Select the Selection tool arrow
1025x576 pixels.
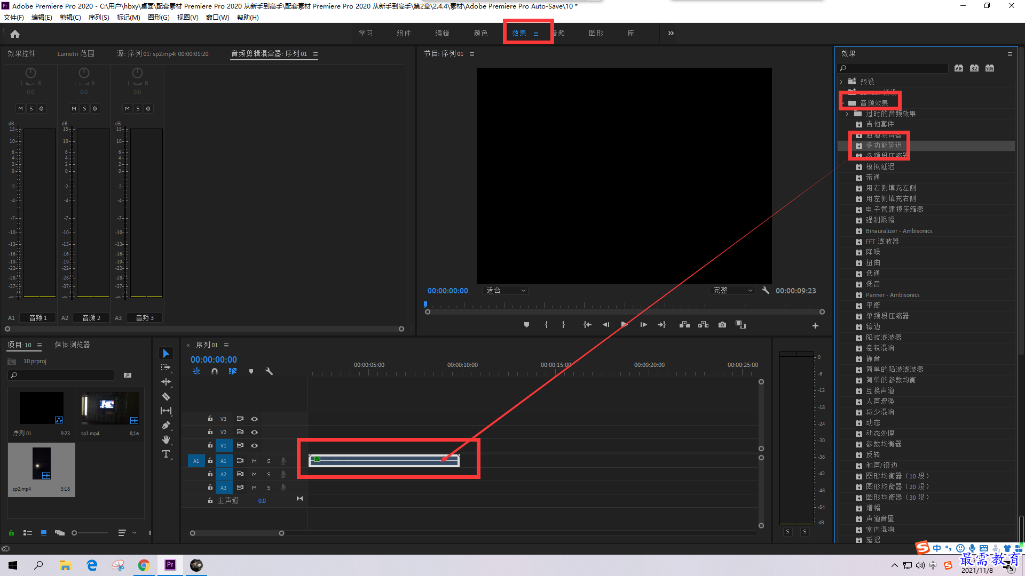point(166,354)
